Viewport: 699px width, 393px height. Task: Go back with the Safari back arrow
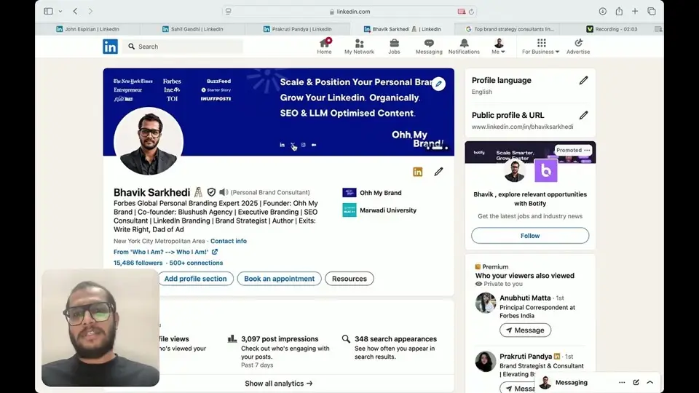click(x=75, y=11)
